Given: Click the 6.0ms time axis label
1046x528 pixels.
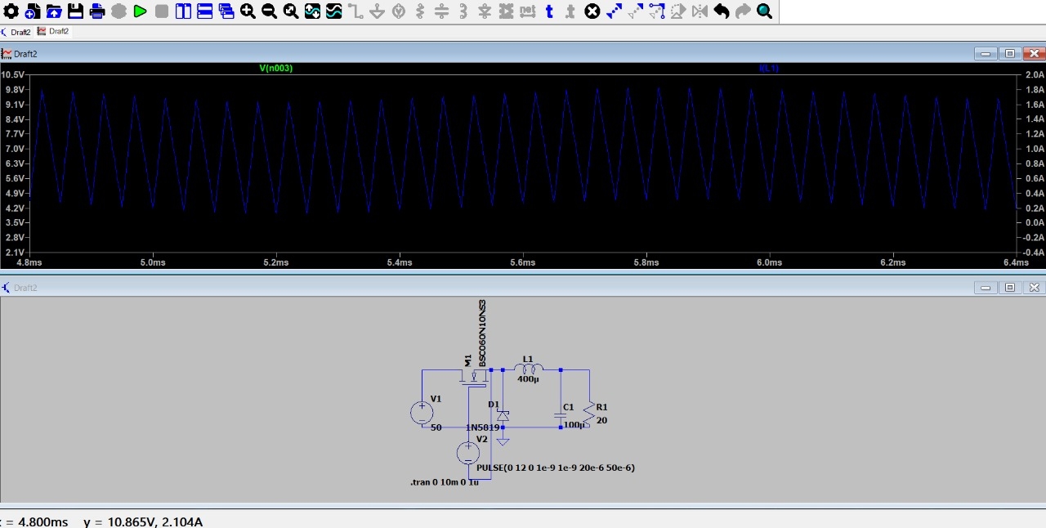Looking at the screenshot, I should click(769, 262).
